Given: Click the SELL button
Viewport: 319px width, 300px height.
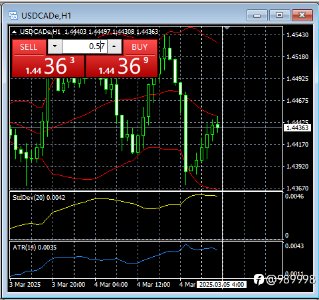Looking at the screenshot, I should pos(29,47).
